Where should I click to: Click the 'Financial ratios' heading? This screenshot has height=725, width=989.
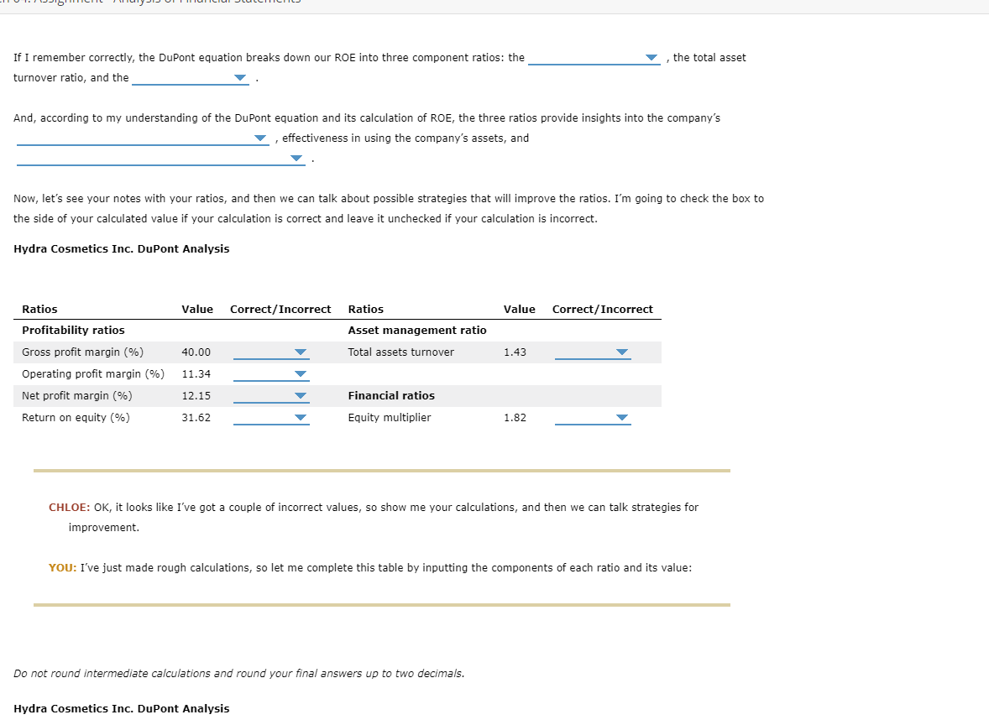(x=391, y=396)
